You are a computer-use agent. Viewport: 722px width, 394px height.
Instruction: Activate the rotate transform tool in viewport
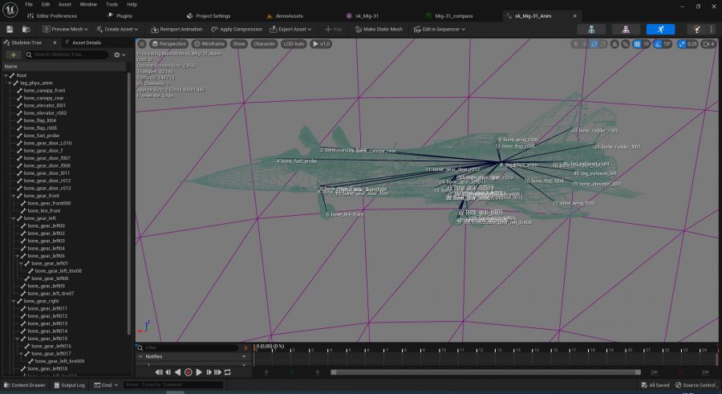click(594, 44)
